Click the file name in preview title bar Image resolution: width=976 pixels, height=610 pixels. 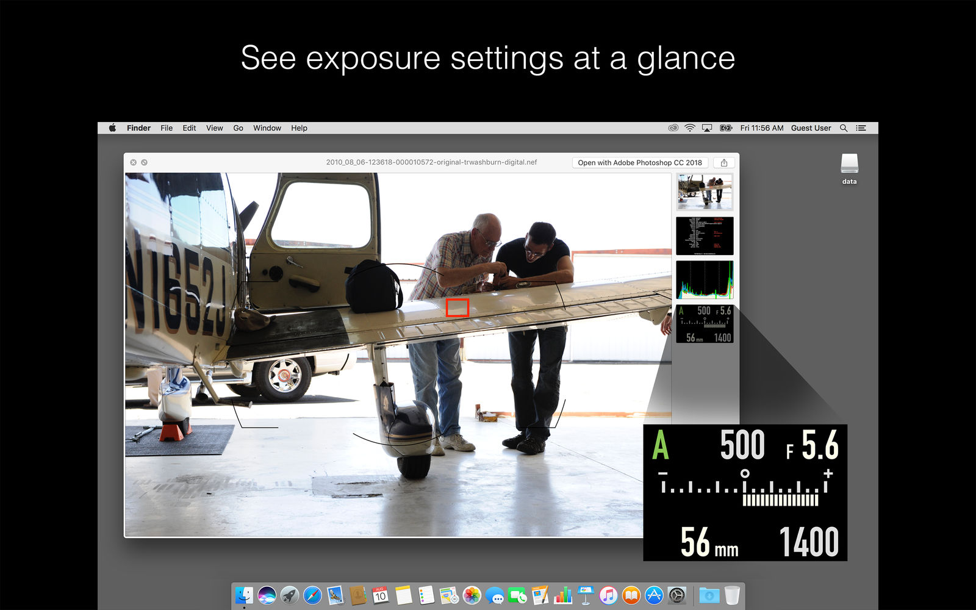coord(431,162)
